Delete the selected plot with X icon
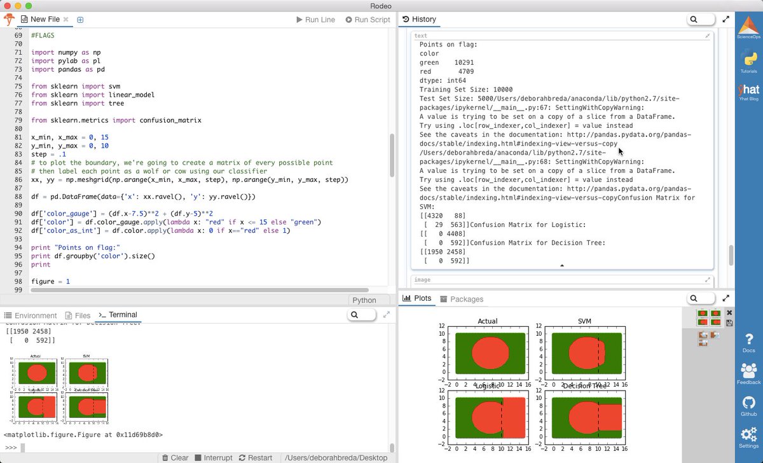 point(729,313)
